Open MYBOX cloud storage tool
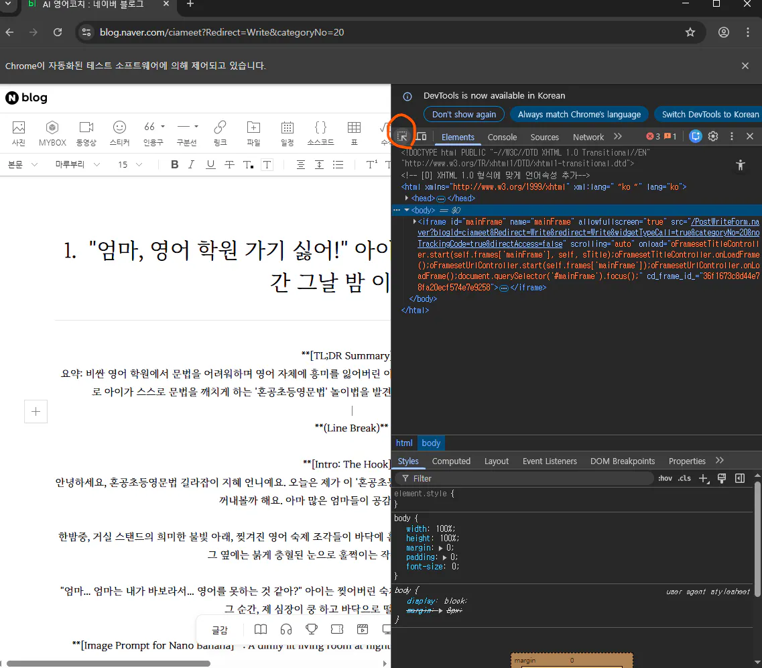Screen dimensions: 762x668 [x=52, y=133]
